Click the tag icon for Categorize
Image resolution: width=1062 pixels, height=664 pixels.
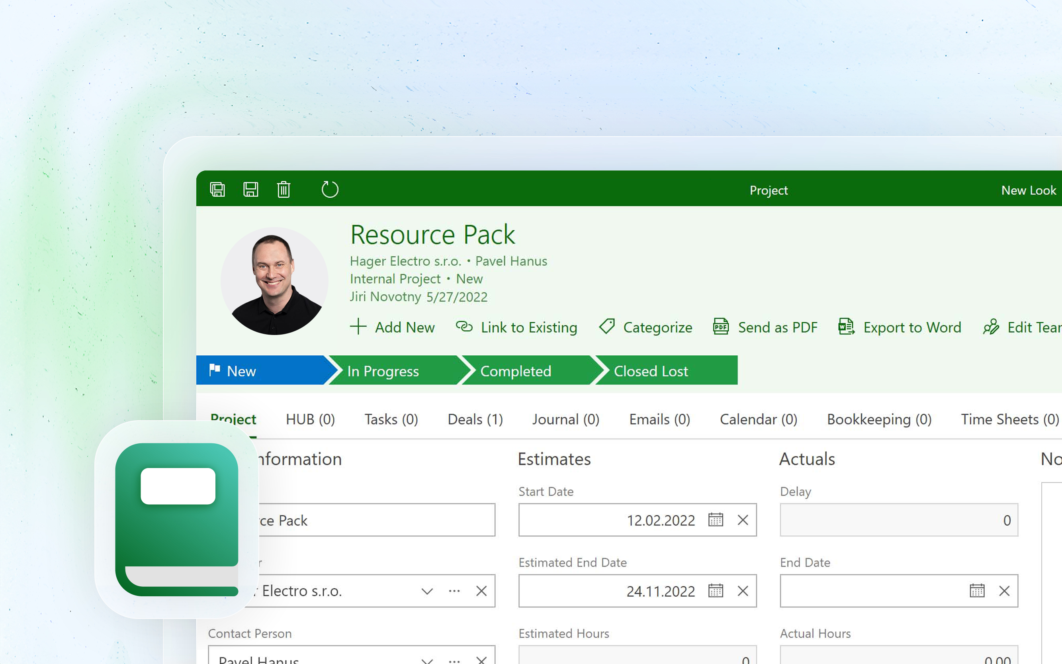(x=607, y=327)
